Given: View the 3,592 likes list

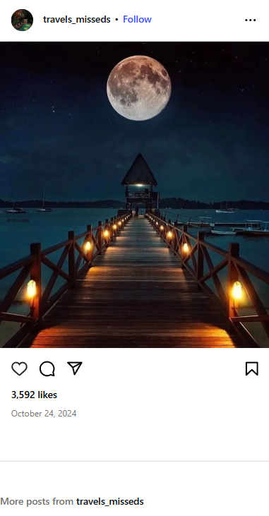Looking at the screenshot, I should [x=34, y=395].
